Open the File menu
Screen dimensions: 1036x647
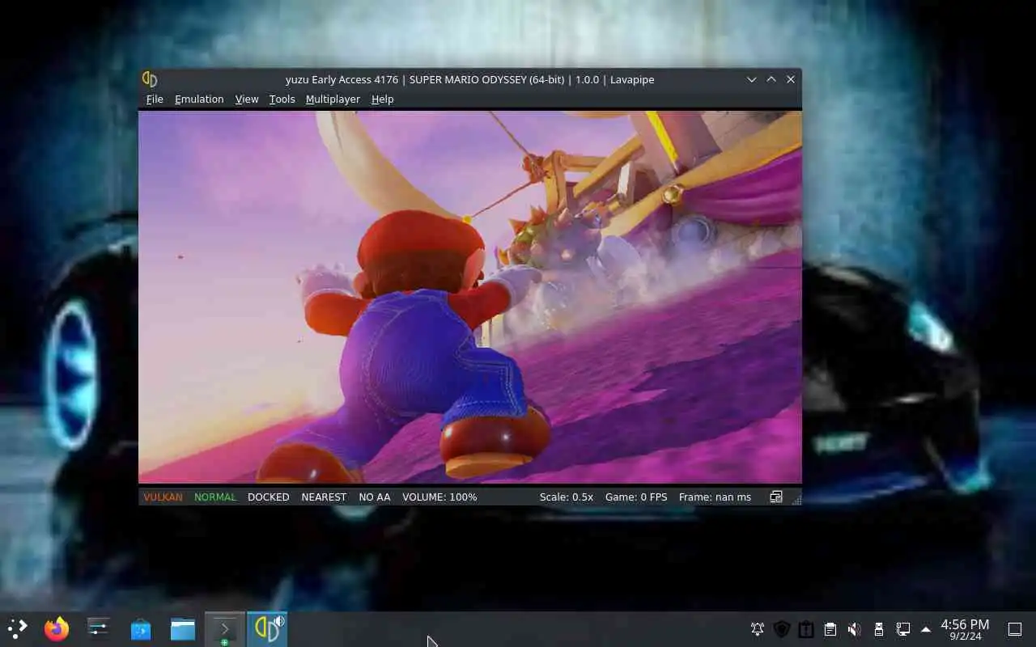(155, 99)
